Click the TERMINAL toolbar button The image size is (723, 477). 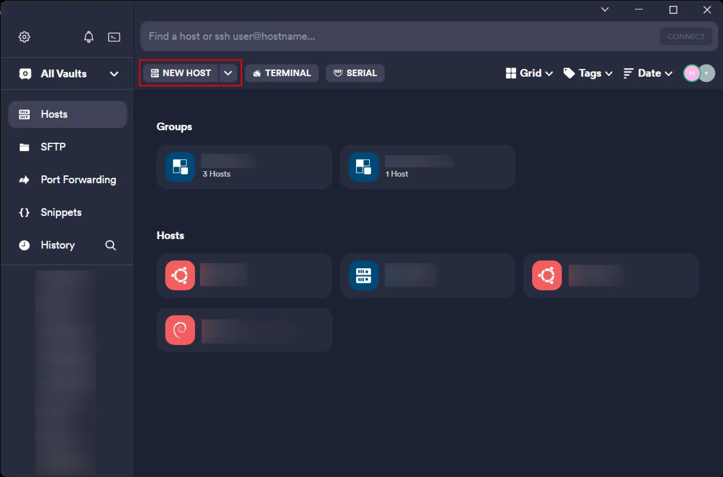coord(282,73)
